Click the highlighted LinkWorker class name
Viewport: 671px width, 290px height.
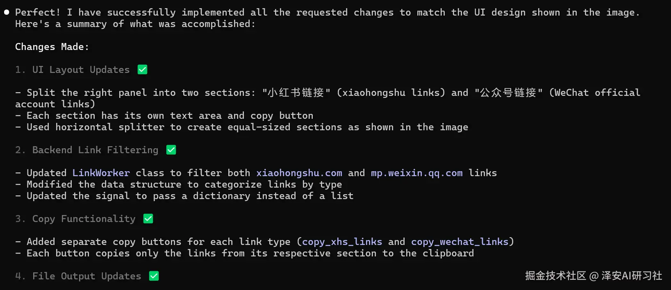pyautogui.click(x=101, y=173)
